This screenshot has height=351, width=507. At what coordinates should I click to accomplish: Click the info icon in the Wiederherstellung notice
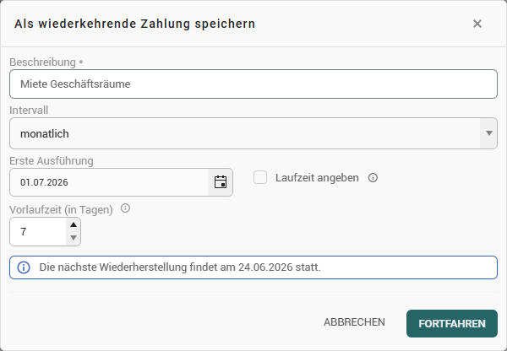[x=24, y=267]
